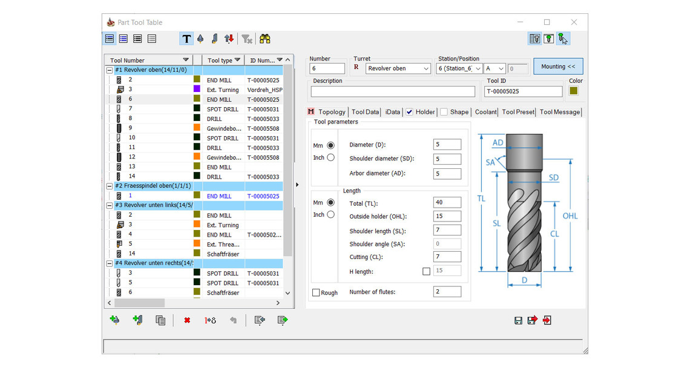690x368 pixels.
Task: Click the red and blue arrows sort icon
Action: [x=229, y=39]
